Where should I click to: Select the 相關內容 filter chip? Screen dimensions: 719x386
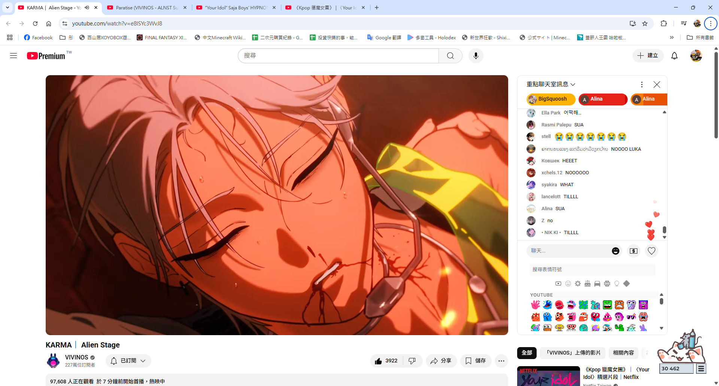point(624,353)
